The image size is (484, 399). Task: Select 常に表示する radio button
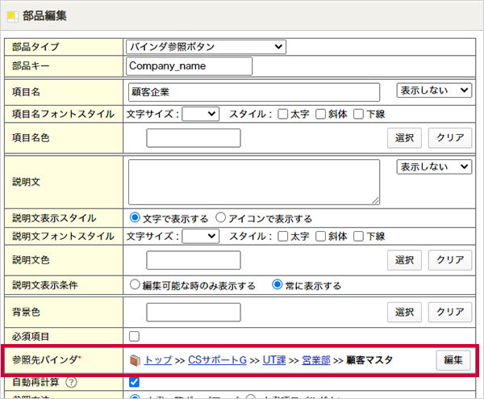pyautogui.click(x=277, y=284)
